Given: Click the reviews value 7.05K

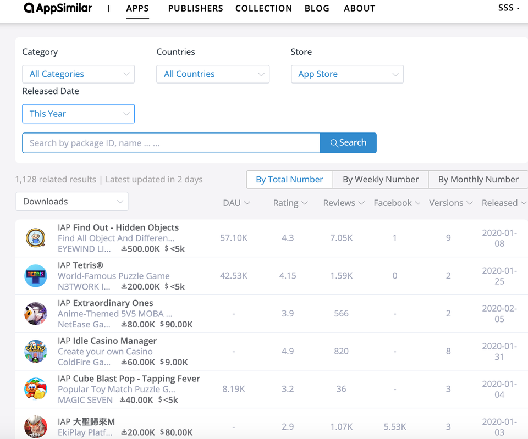Looking at the screenshot, I should tap(342, 238).
